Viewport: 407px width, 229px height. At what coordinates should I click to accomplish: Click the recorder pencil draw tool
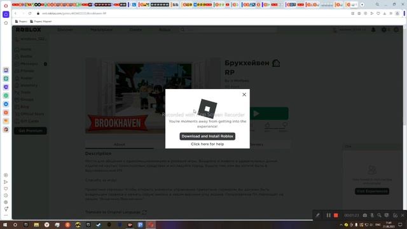(317, 215)
